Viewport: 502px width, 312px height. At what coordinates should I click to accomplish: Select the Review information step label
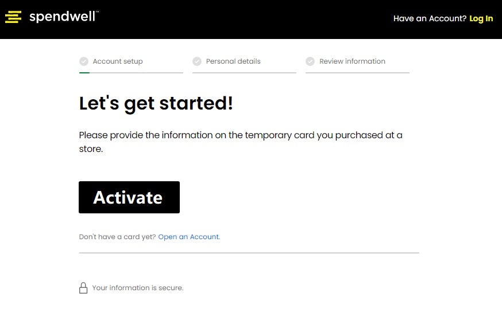[352, 61]
